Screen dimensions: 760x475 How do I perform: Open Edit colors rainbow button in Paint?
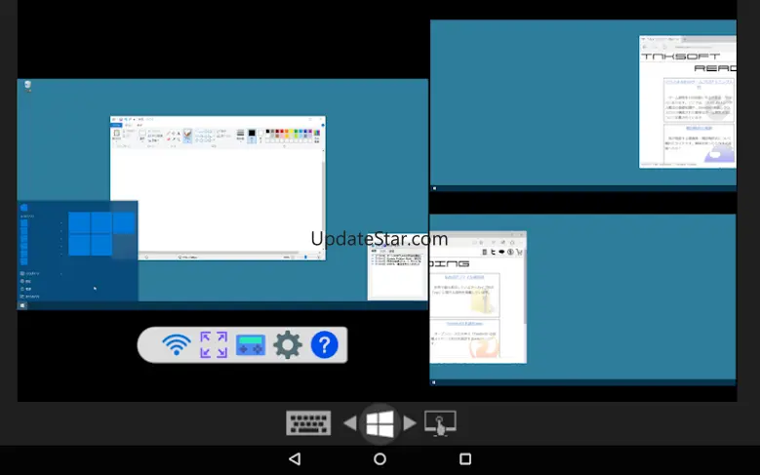coord(317,136)
